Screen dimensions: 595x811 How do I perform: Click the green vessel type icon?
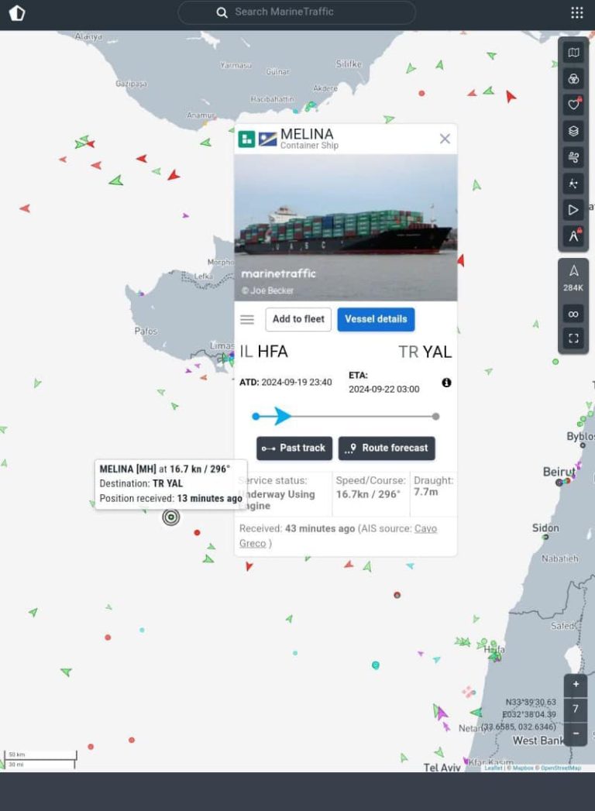point(247,139)
